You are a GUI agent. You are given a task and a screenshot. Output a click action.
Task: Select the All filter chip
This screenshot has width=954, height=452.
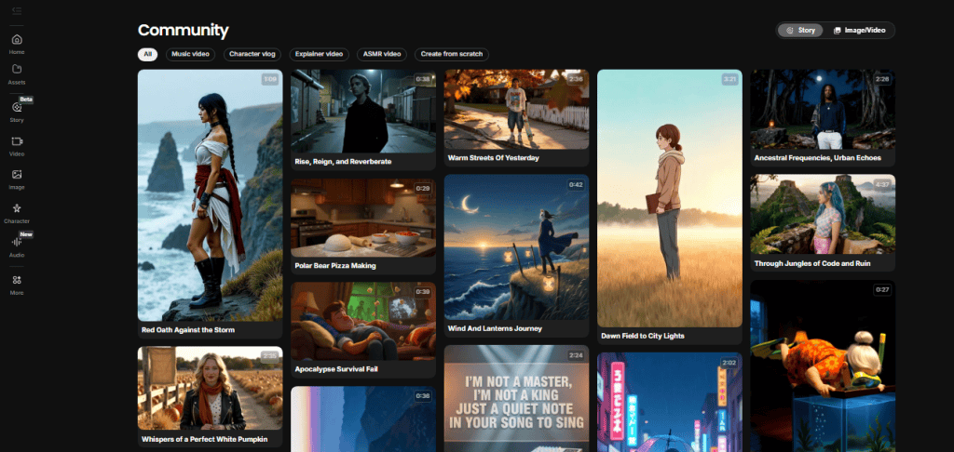[x=147, y=54]
